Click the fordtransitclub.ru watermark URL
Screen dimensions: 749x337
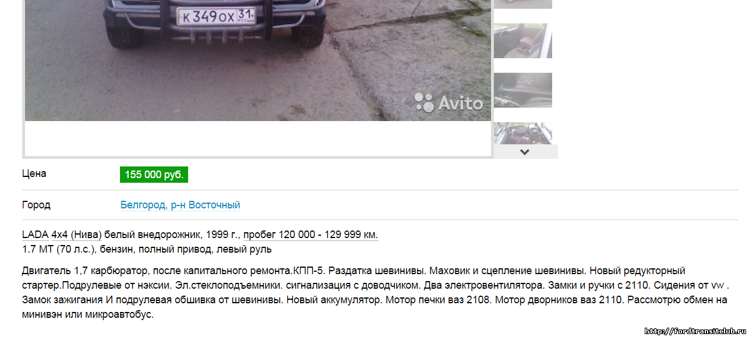point(697,331)
